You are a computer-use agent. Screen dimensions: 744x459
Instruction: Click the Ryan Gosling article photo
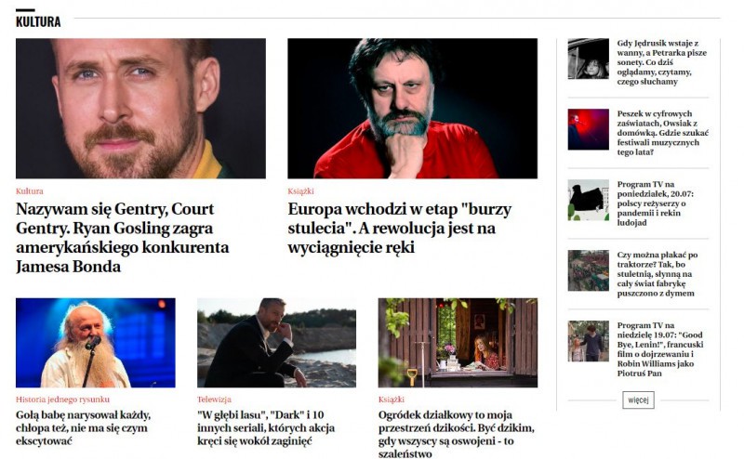(x=140, y=109)
